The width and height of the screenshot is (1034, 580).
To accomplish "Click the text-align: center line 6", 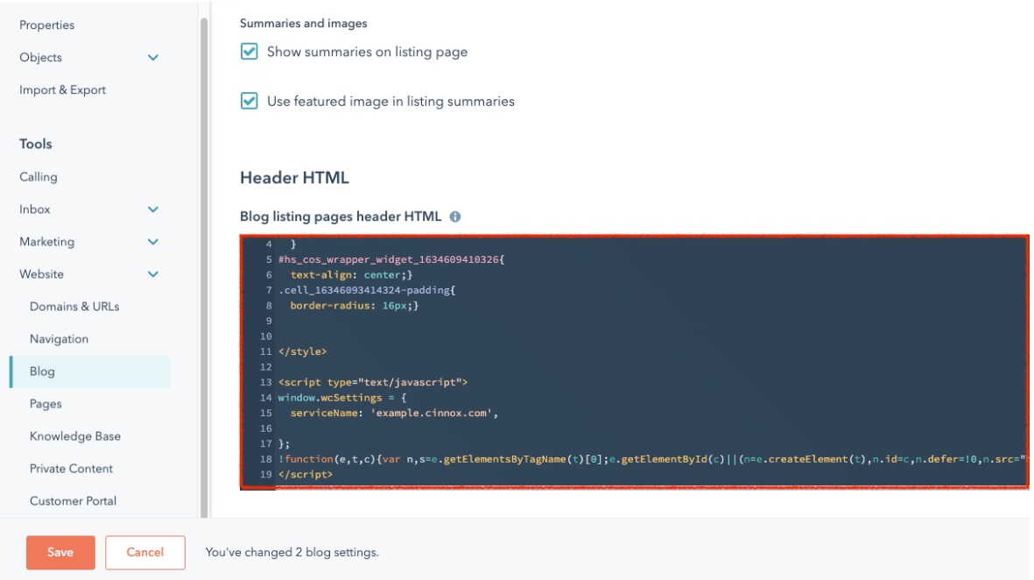I will click(351, 274).
